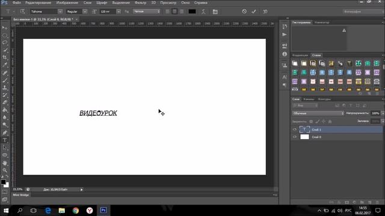This screenshot has height=216, width=385.
Task: Open the text color swatch
Action: (192, 11)
